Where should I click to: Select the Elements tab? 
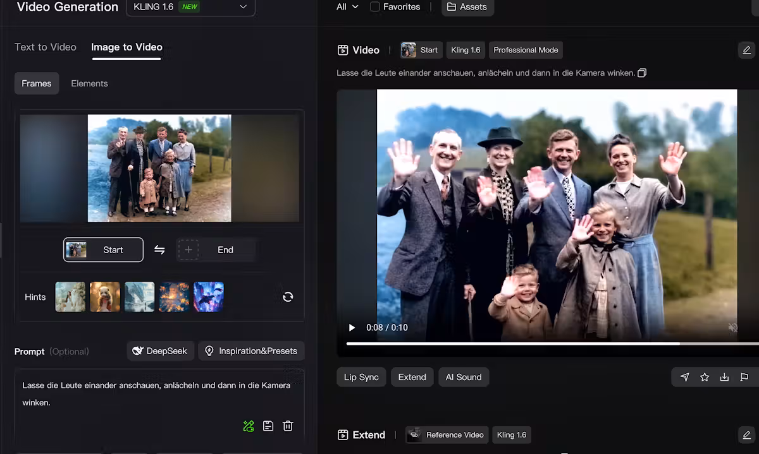click(x=89, y=83)
